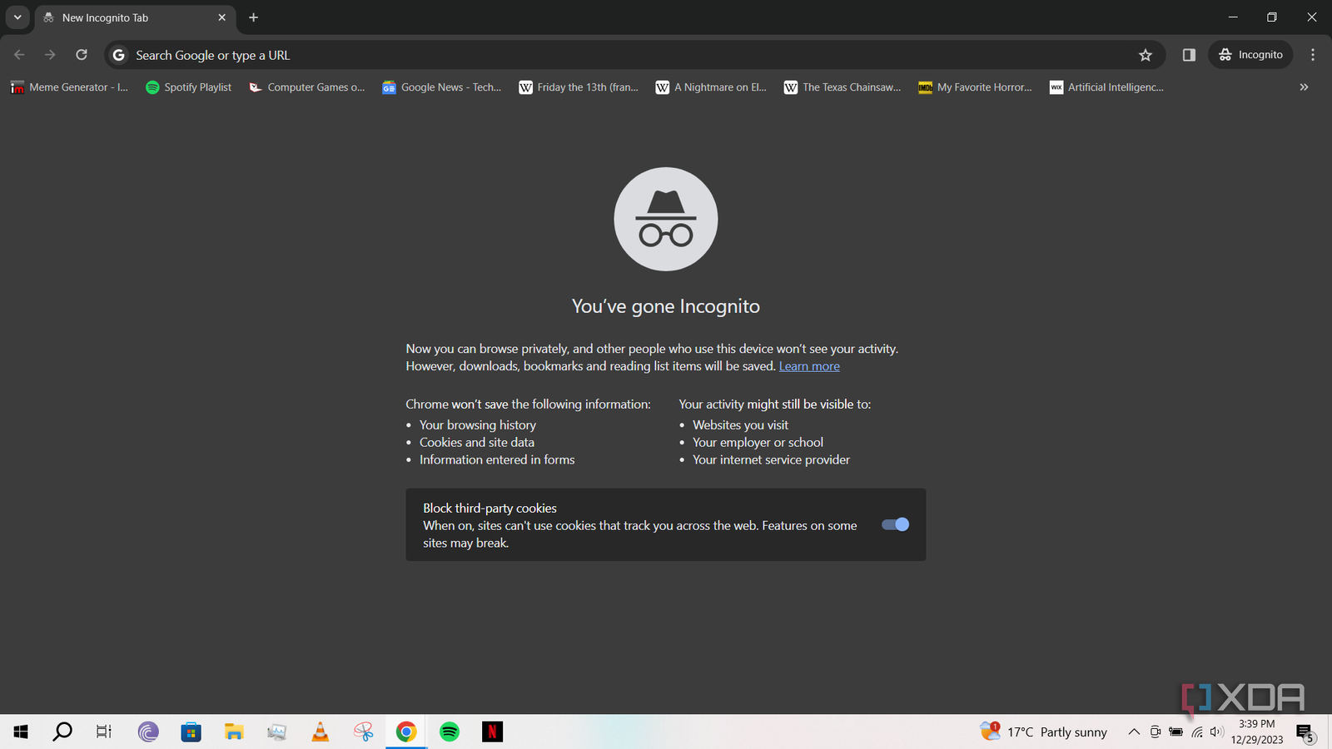1332x749 pixels.
Task: Bookmark this tab with the star icon
Action: [x=1146, y=55]
